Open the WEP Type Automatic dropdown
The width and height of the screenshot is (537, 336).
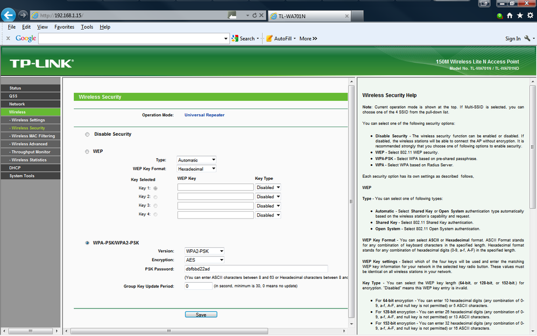coord(196,160)
